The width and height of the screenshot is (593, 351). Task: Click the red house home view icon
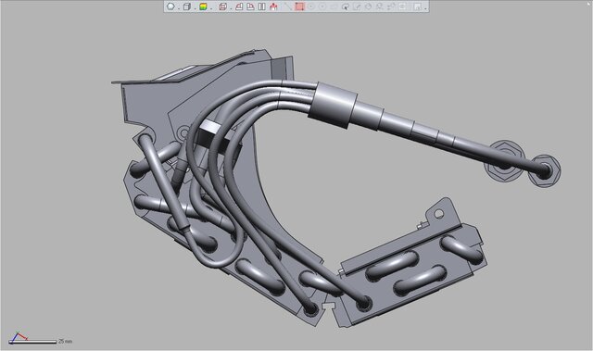pos(273,6)
